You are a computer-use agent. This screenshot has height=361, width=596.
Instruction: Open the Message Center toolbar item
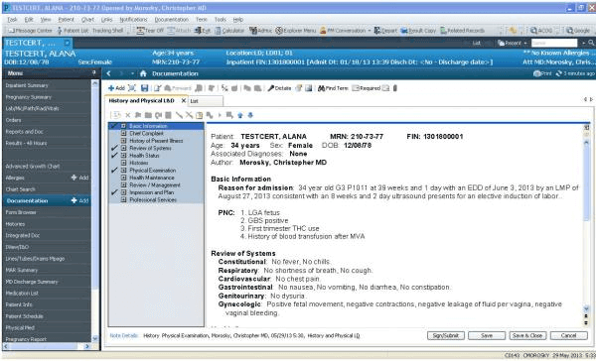tap(31, 31)
